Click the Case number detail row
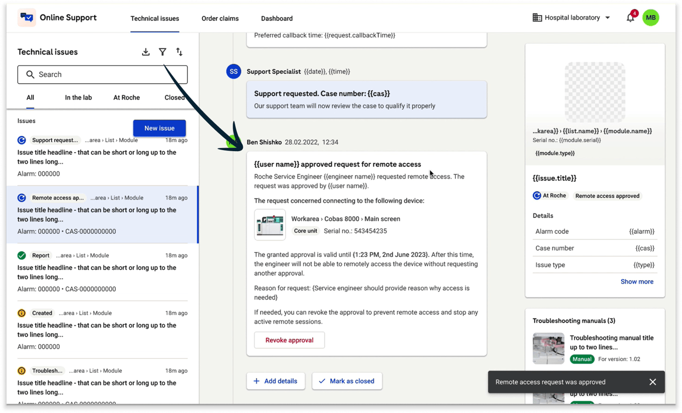Screen dimensions: 682x413 (x=595, y=248)
